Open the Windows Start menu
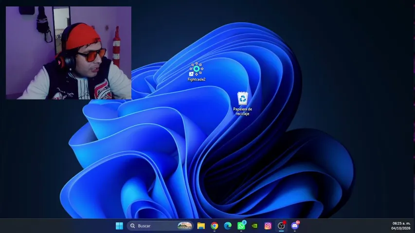This screenshot has height=233, width=415. click(x=119, y=226)
